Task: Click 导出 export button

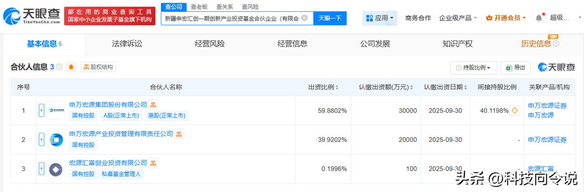Action: point(516,67)
